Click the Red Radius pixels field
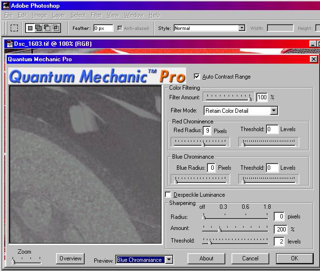 [x=207, y=130]
